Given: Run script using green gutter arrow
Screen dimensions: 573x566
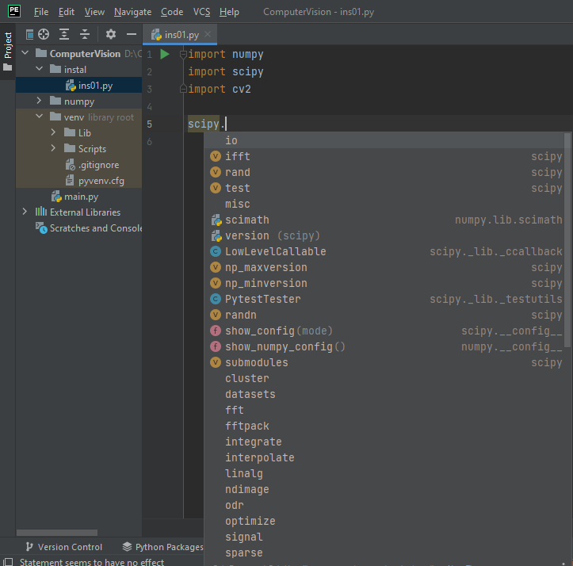Looking at the screenshot, I should click(x=165, y=54).
